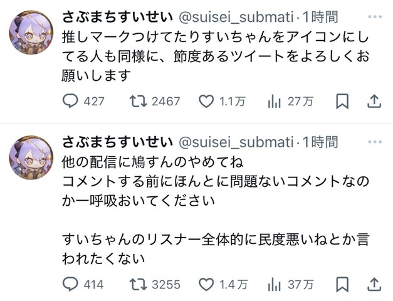Open さぶまちすいせい display name on second tweet
Image resolution: width=393 pixels, height=301 pixels.
tap(118, 142)
